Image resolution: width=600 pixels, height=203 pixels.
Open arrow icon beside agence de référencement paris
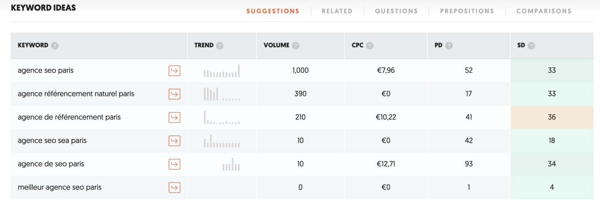pos(174,117)
